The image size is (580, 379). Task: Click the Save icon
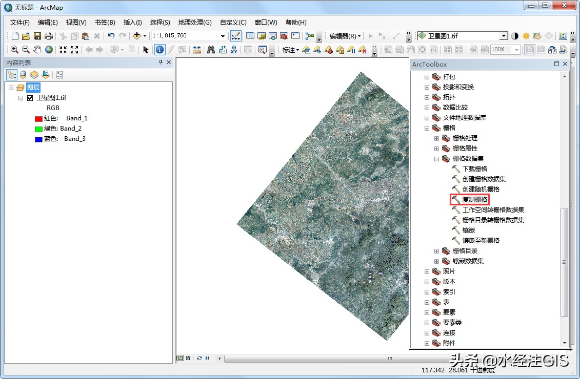point(36,35)
